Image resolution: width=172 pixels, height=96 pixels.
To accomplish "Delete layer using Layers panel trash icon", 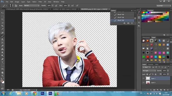I will 168,90.
